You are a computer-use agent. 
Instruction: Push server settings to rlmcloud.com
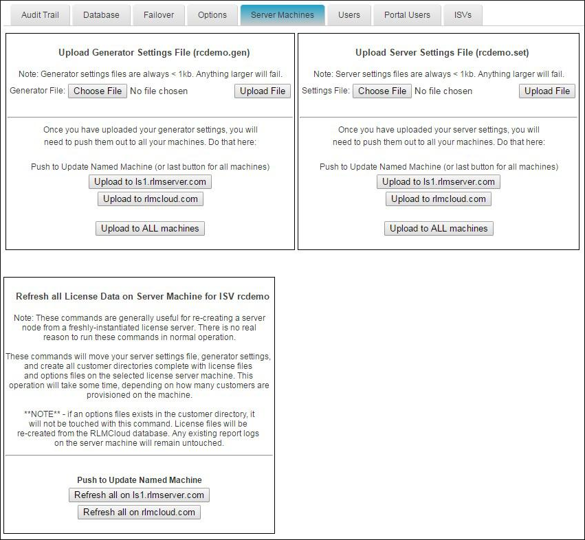coord(439,199)
